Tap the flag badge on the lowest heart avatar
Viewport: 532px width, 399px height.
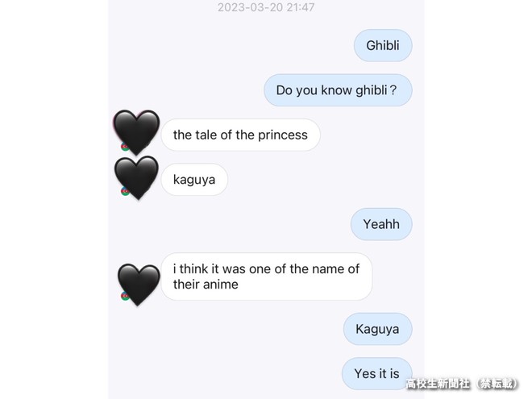click(124, 296)
